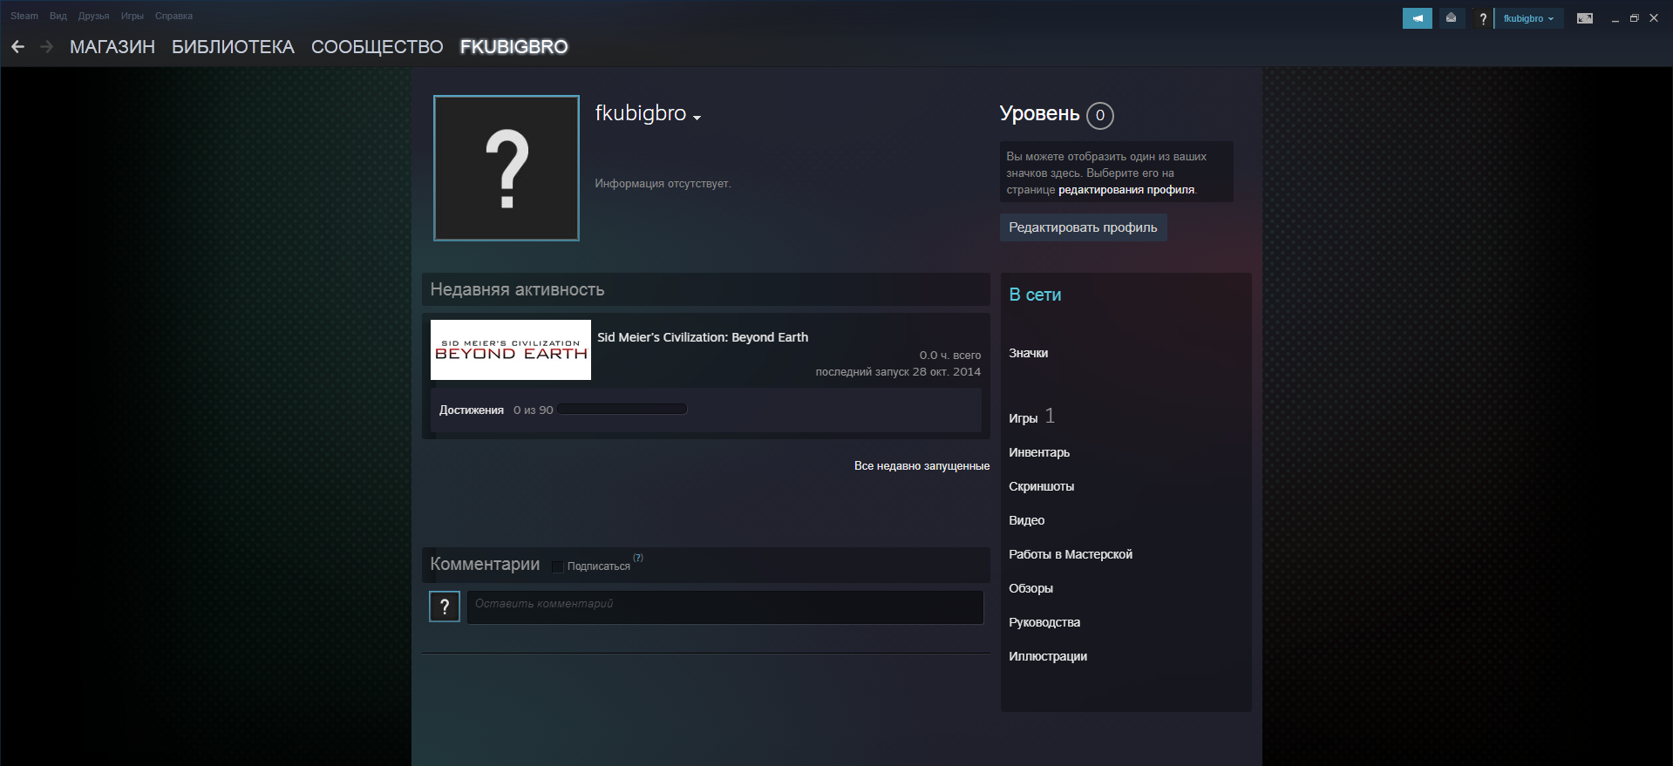Screen dimensions: 1673x766
Task: Click the Информация отсутствует text
Action: (663, 184)
